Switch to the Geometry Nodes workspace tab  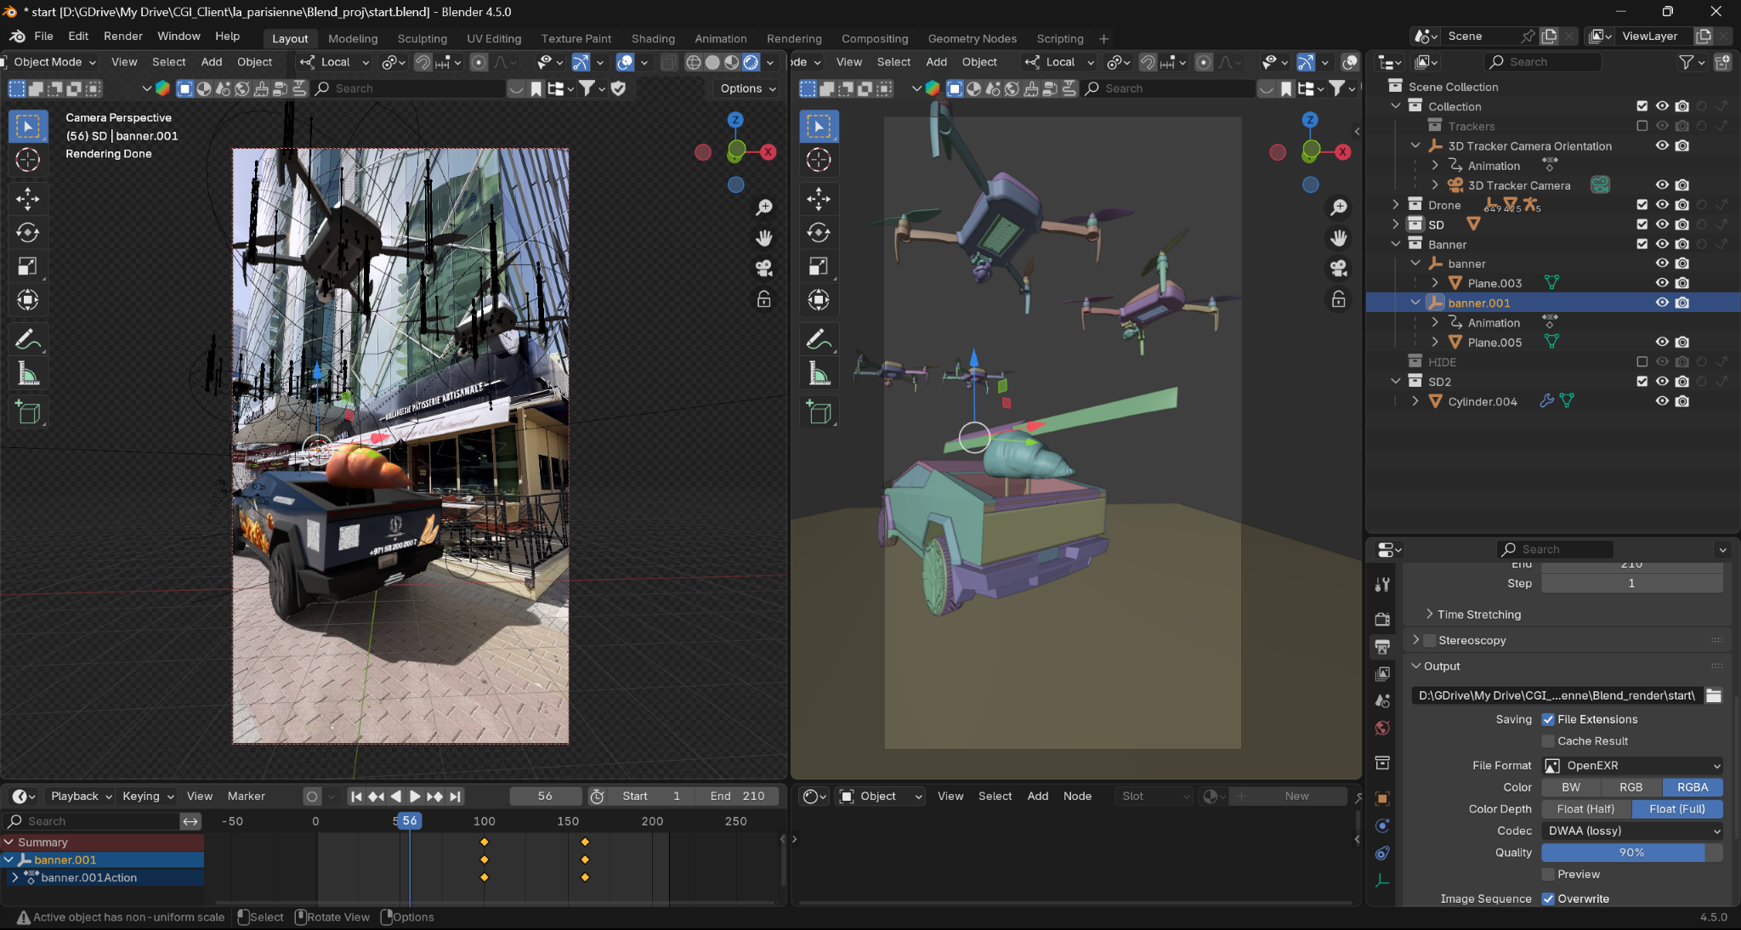click(972, 39)
